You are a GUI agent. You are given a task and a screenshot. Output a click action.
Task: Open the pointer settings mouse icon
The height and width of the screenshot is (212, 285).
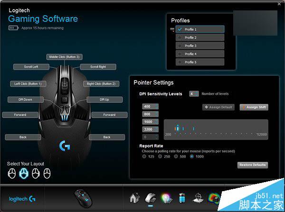pos(150,198)
